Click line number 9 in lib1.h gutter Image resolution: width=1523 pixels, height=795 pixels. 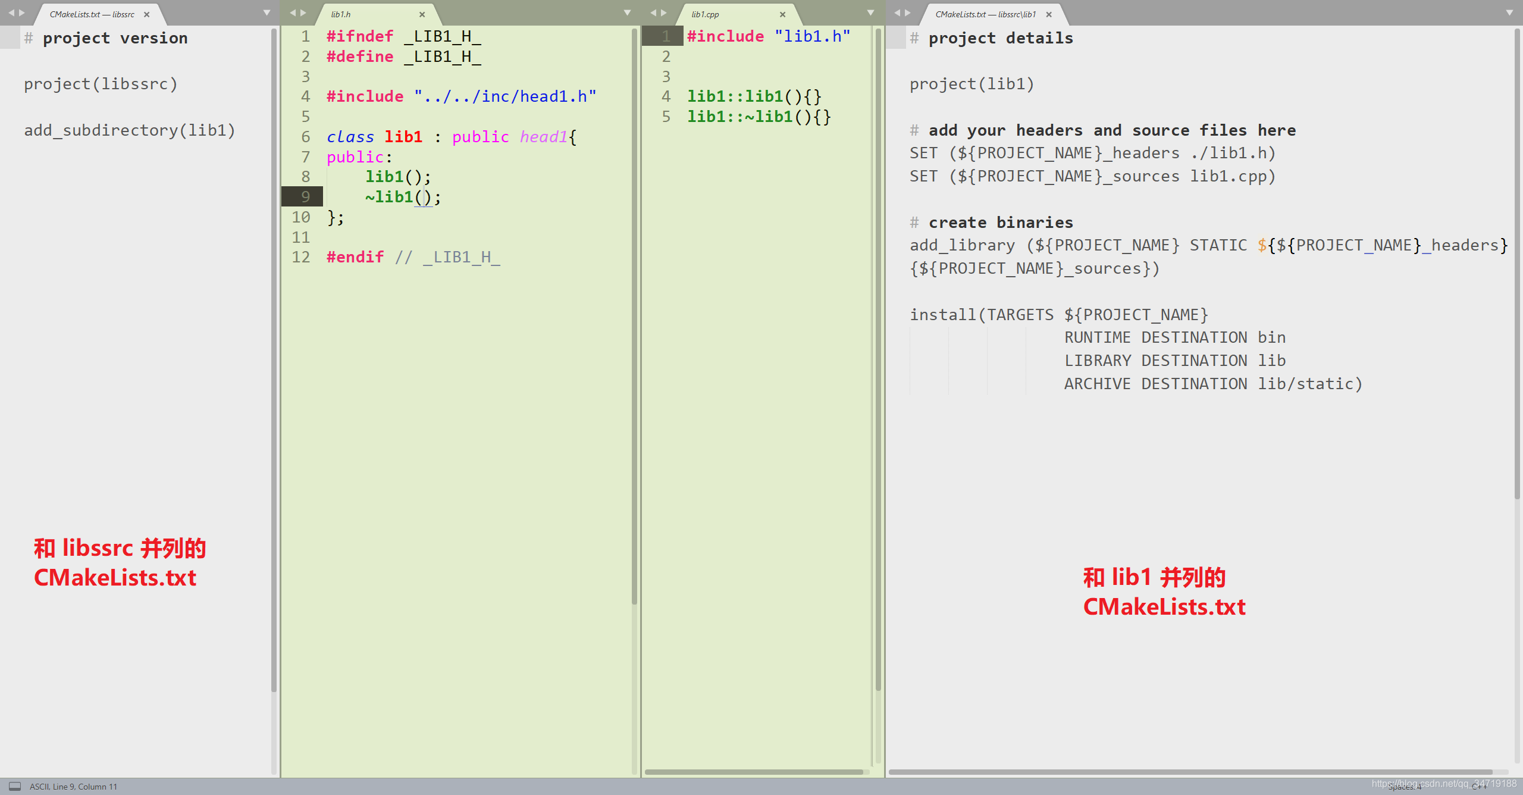click(x=305, y=196)
